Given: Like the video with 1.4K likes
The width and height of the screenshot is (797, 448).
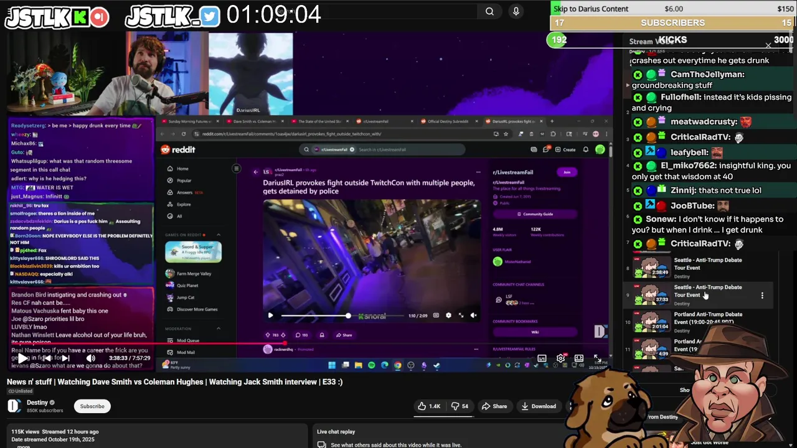Looking at the screenshot, I should click(429, 406).
